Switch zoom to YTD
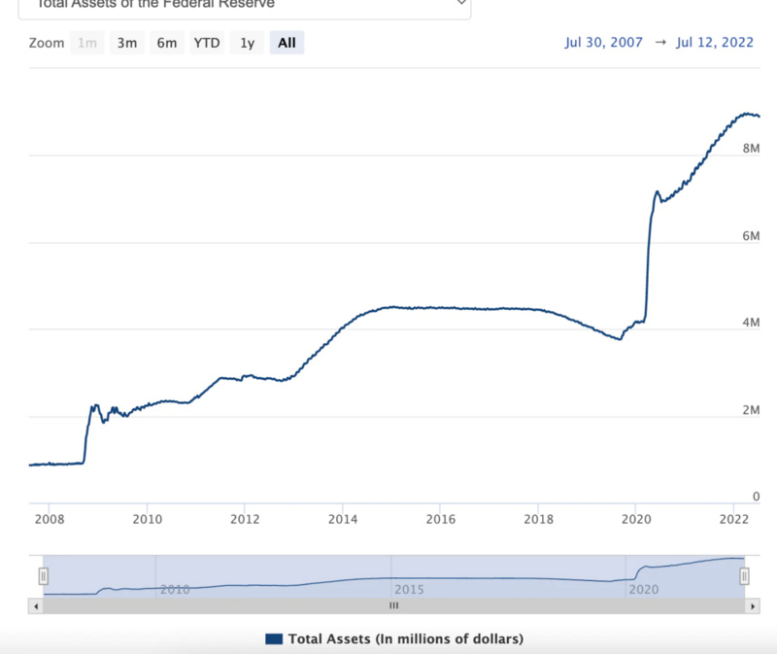 click(207, 43)
